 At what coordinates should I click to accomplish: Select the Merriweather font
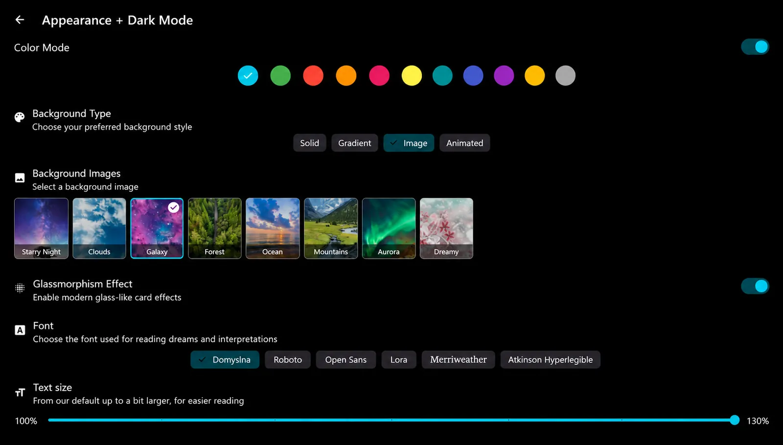pyautogui.click(x=459, y=359)
